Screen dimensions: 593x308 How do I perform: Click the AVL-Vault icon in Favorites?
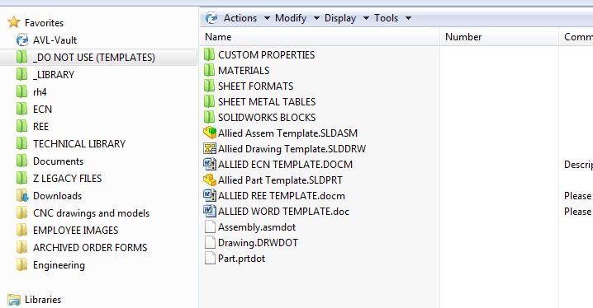point(22,40)
